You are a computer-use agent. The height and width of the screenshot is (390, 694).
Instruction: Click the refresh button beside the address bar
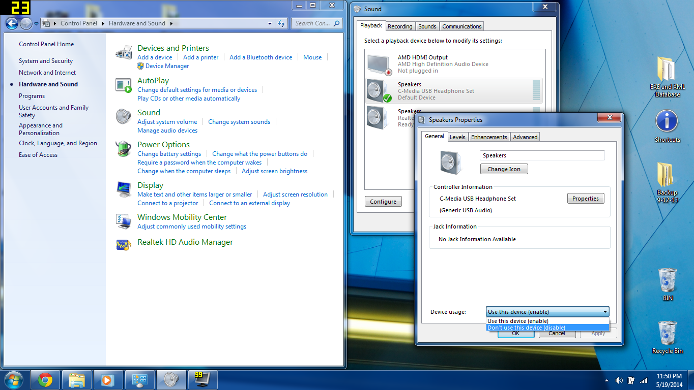tap(282, 23)
